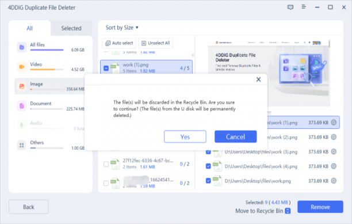Click the Others category icon
This screenshot has width=352, height=224.
(x=22, y=145)
